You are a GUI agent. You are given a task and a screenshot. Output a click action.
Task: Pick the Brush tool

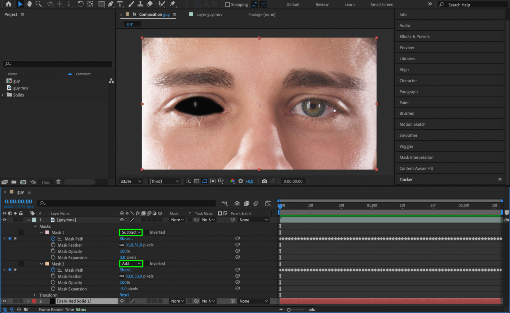[x=130, y=4]
